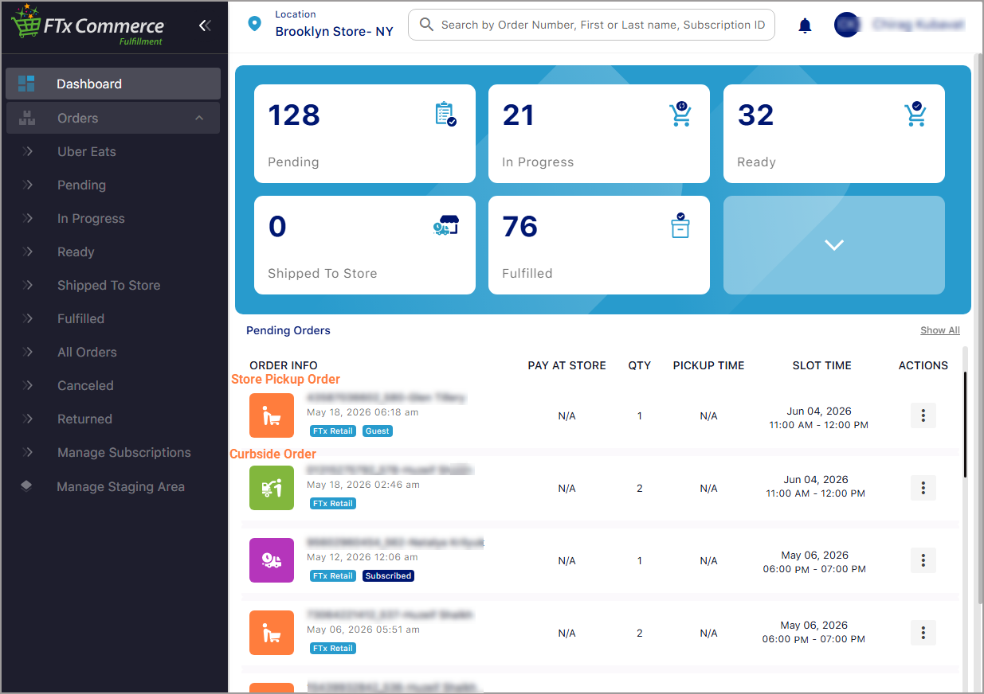Click the arrow next to Shipped To Store
The height and width of the screenshot is (694, 984).
point(29,285)
